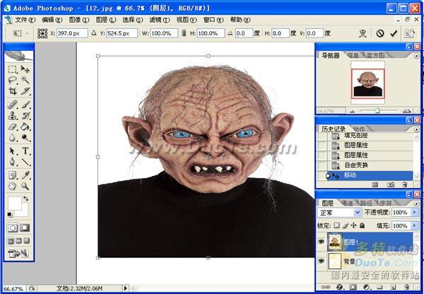Select the Slice tool
Image resolution: width=424 pixels, height=294 pixels.
[x=25, y=91]
